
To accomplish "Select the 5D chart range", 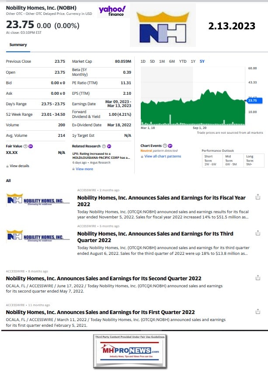I will click(152, 61).
